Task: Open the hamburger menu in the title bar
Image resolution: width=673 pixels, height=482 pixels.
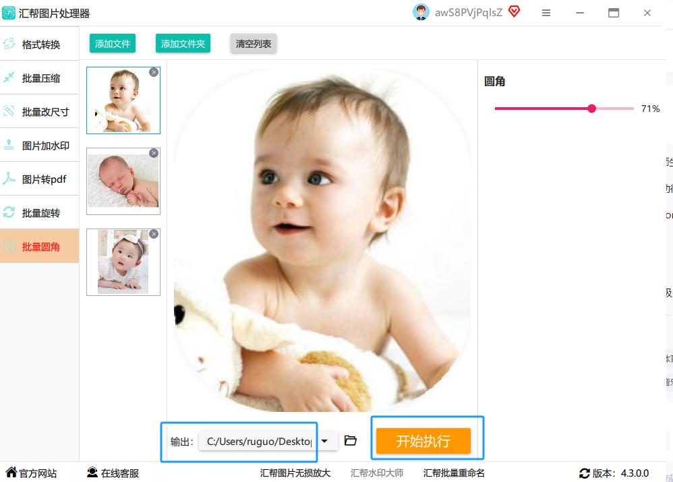Action: click(x=546, y=13)
